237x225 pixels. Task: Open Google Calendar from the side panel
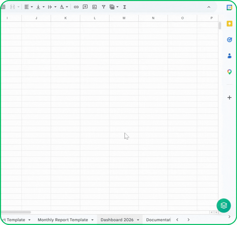point(229,8)
